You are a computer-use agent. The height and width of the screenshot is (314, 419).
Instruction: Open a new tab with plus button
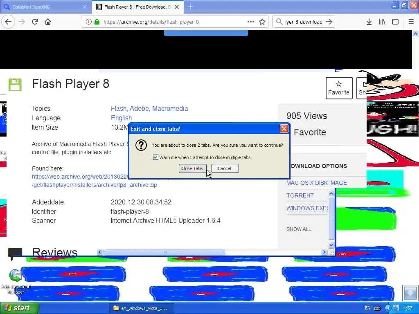191,7
